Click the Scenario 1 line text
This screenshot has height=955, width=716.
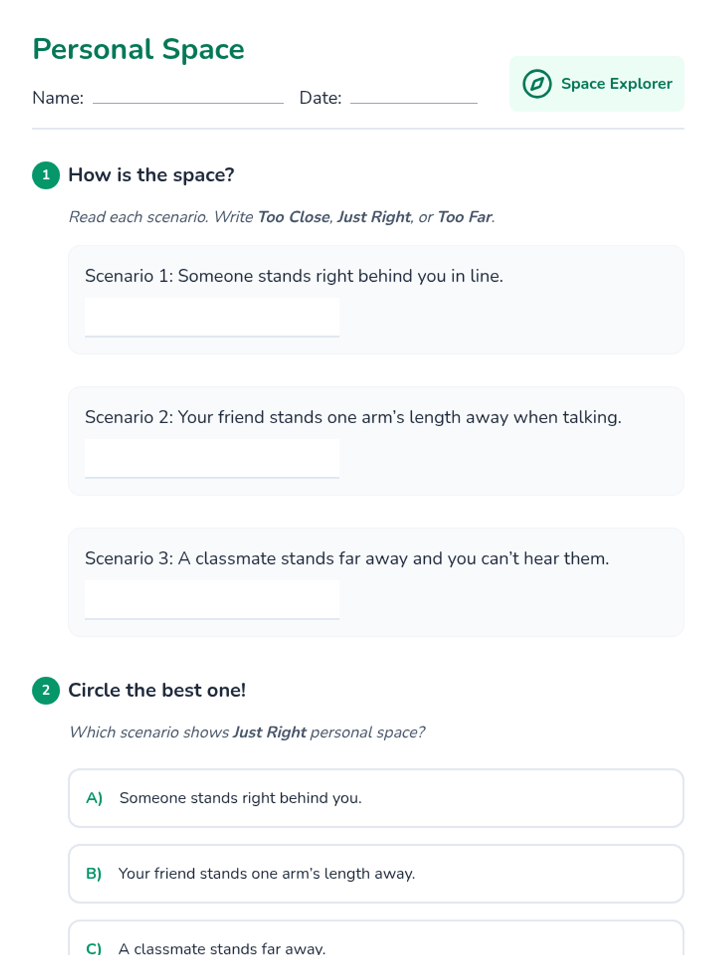pos(294,276)
